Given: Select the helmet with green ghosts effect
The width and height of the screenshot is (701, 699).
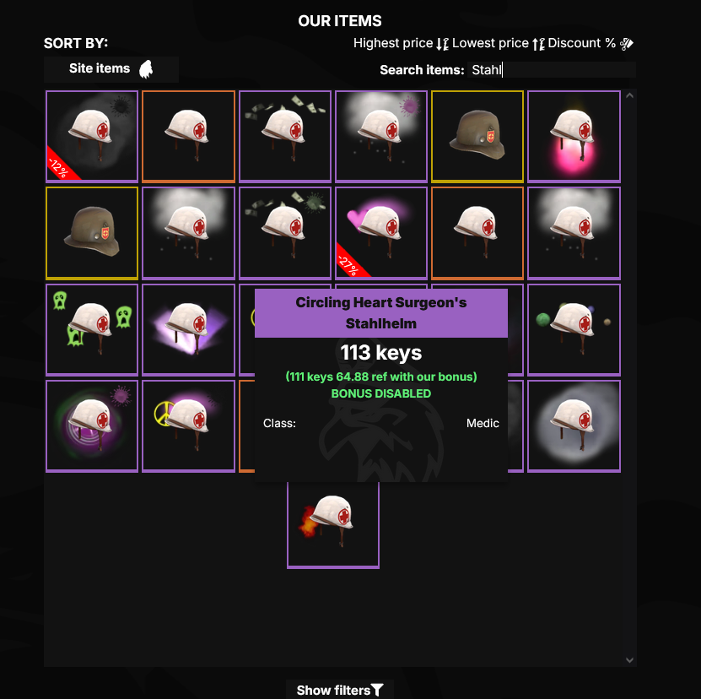Looking at the screenshot, I should 92,330.
